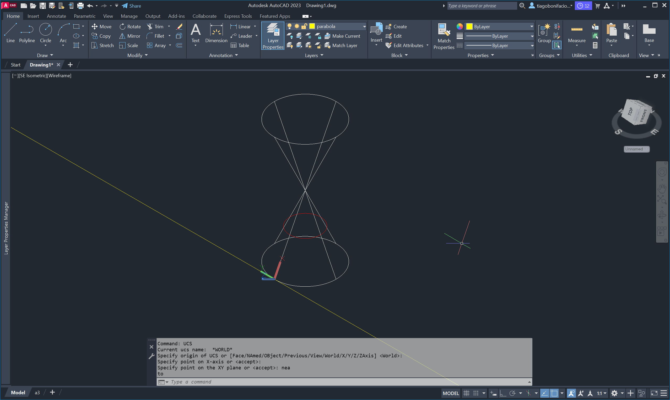Click the Mirror tool icon
The image size is (670, 400).
(x=122, y=36)
